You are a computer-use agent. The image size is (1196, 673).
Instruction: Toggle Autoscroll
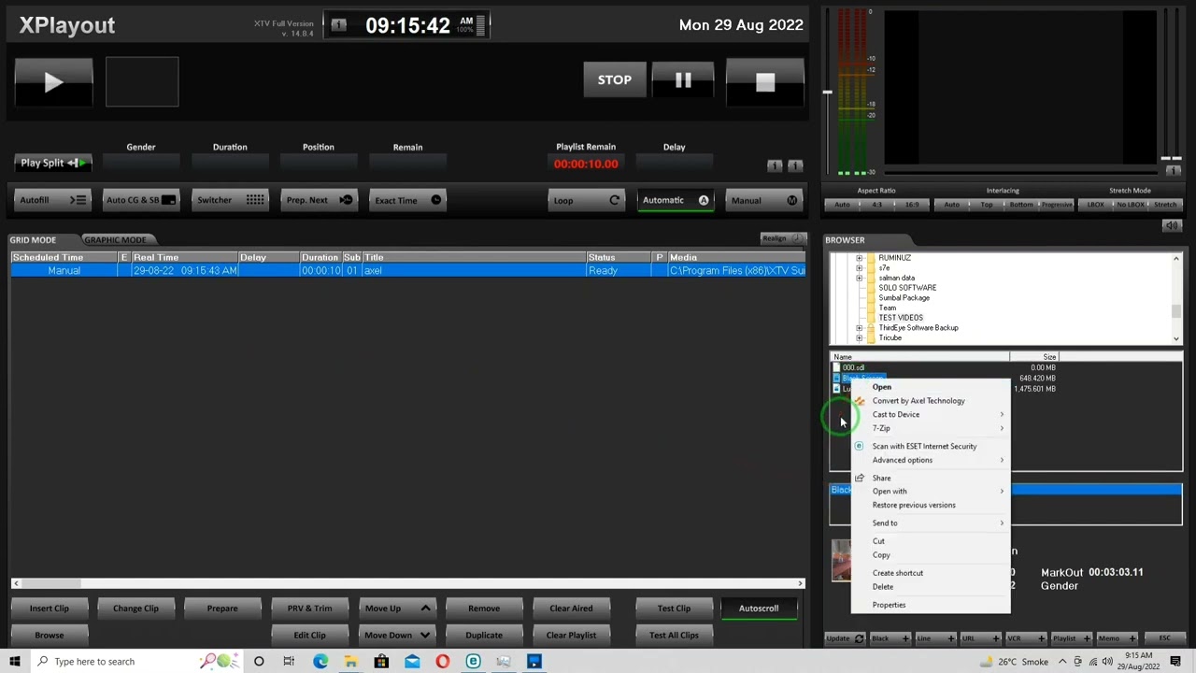click(759, 609)
